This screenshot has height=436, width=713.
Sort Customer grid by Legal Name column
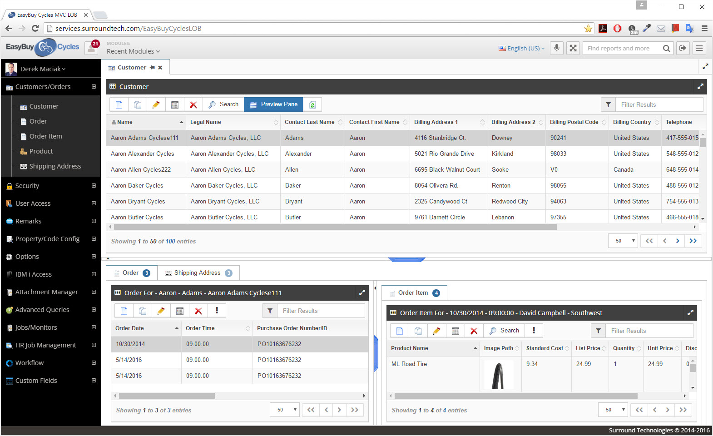233,122
